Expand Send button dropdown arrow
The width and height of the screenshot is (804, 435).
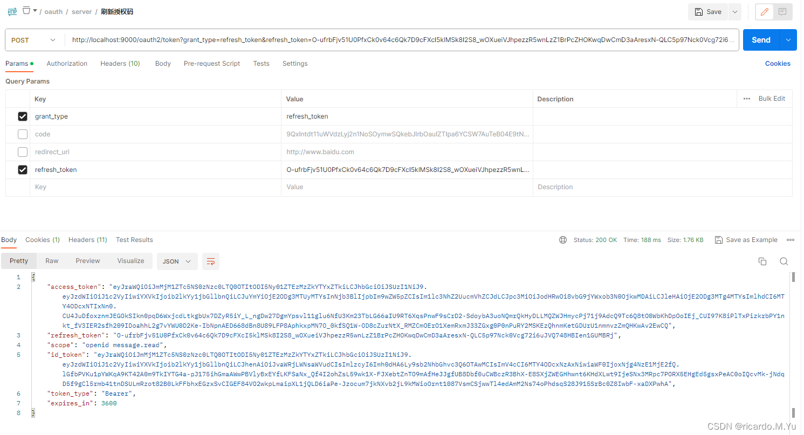[x=788, y=40]
